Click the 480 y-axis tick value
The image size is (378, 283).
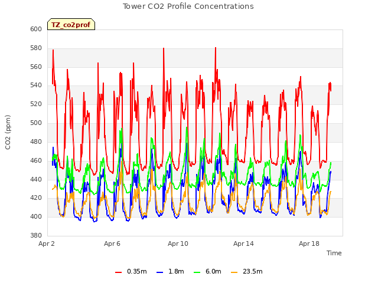point(36,141)
